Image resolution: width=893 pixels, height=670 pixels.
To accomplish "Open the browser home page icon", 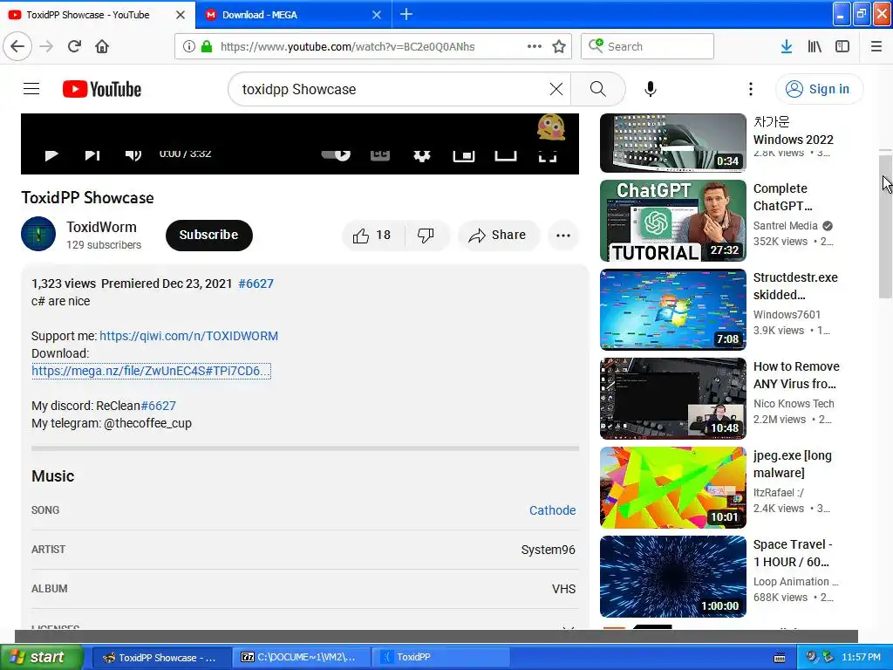I will [x=102, y=46].
